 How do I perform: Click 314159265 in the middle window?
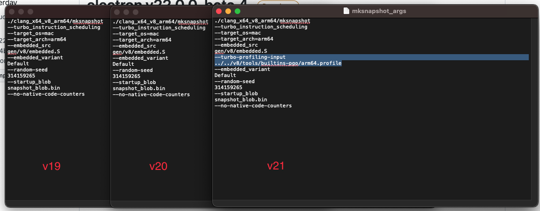[126, 76]
